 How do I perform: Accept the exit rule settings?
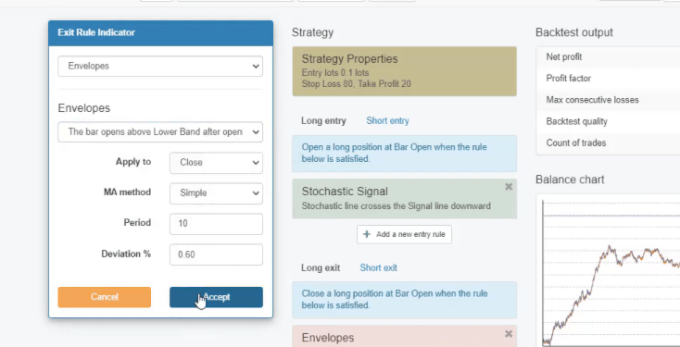pyautogui.click(x=216, y=297)
